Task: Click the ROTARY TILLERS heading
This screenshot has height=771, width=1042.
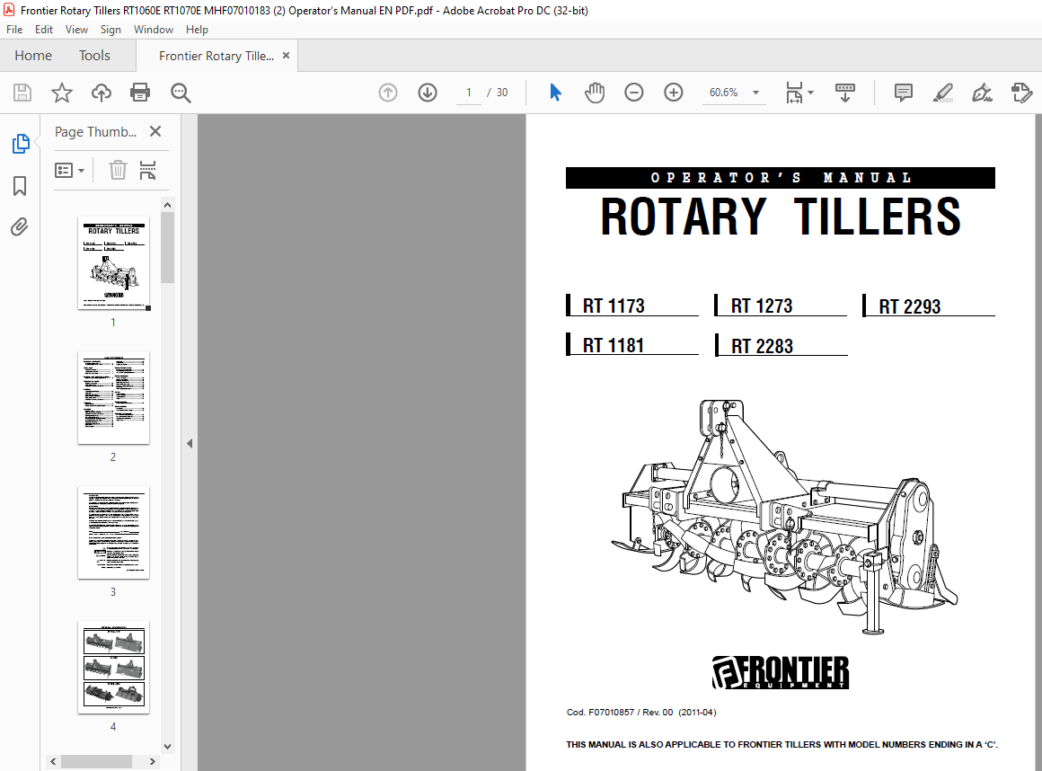Action: point(781,217)
